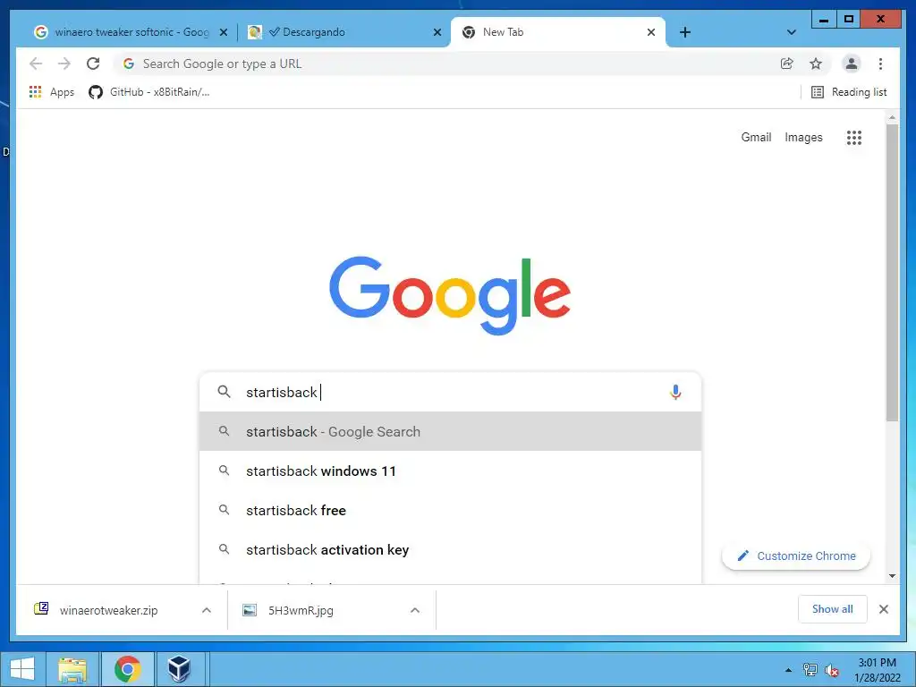Open the Reading list
The width and height of the screenshot is (916, 687).
pyautogui.click(x=849, y=92)
